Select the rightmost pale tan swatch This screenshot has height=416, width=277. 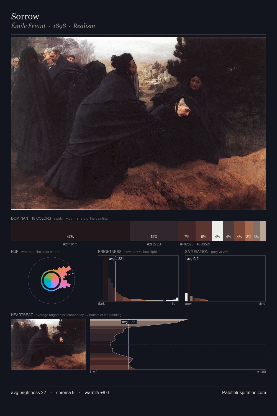coord(263,231)
